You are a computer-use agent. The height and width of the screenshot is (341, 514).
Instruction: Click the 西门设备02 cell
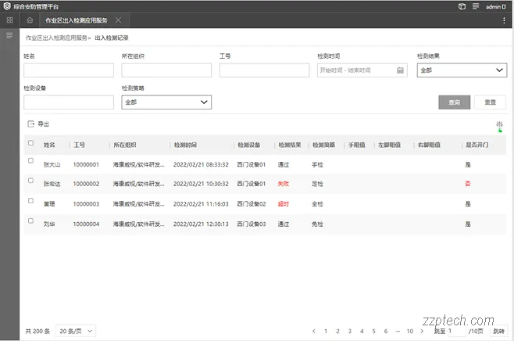tap(251, 204)
